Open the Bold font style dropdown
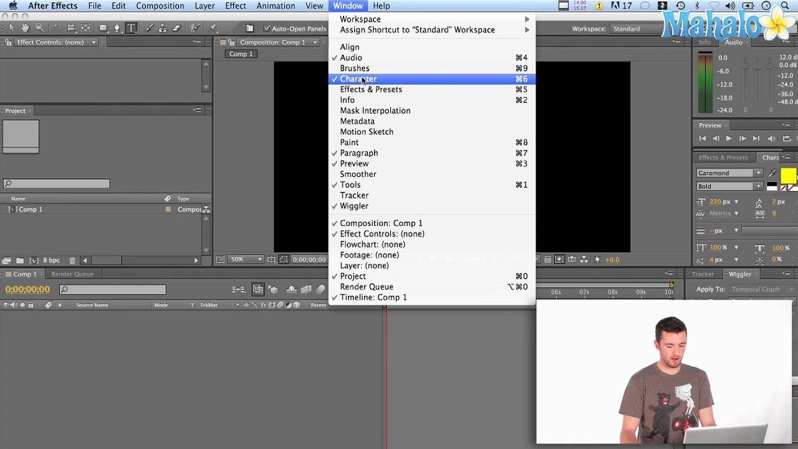 [x=729, y=186]
